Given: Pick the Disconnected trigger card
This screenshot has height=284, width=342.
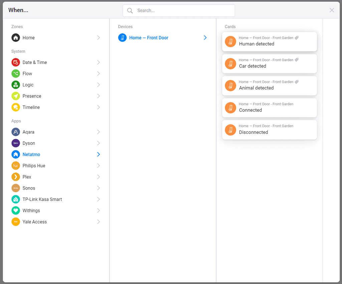Looking at the screenshot, I should click(269, 130).
